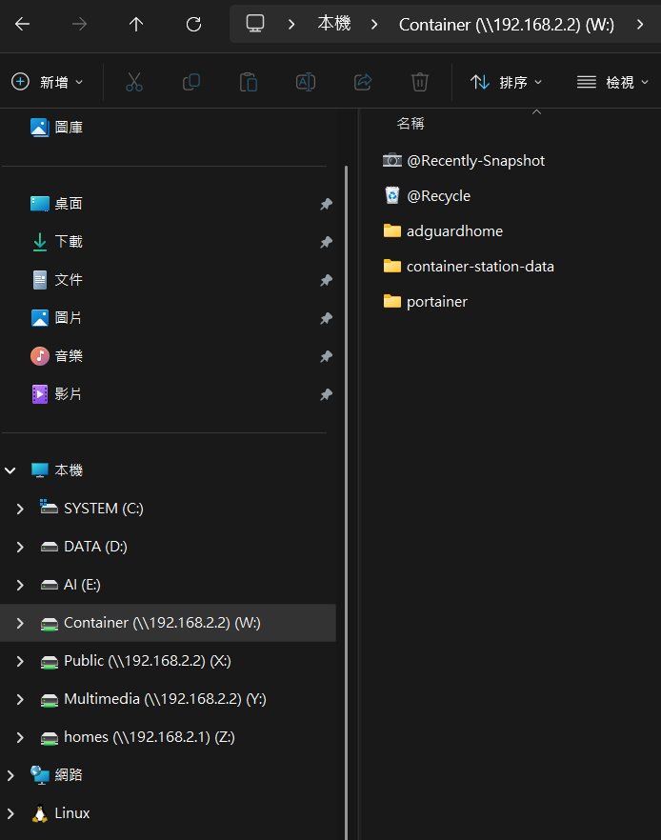Go up one folder level

tap(136, 24)
